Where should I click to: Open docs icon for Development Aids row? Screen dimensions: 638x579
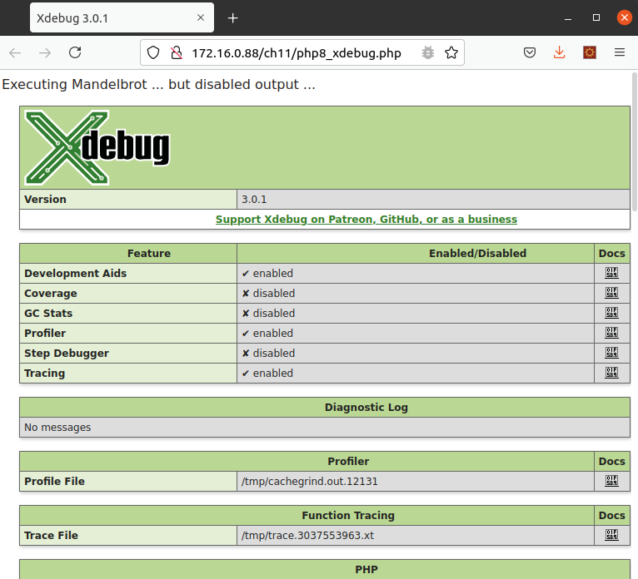point(611,273)
